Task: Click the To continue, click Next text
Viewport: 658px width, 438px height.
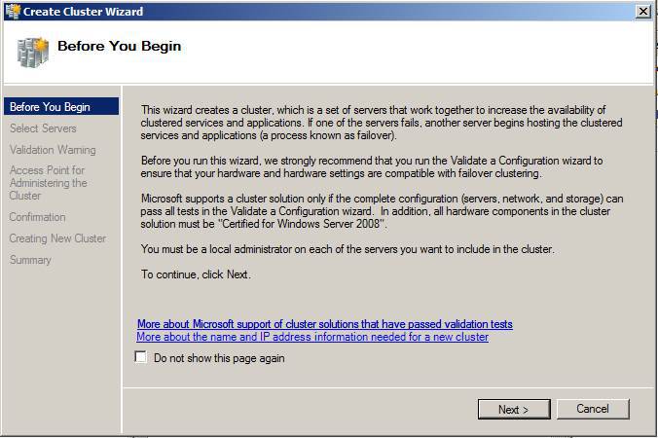Action: coord(196,274)
